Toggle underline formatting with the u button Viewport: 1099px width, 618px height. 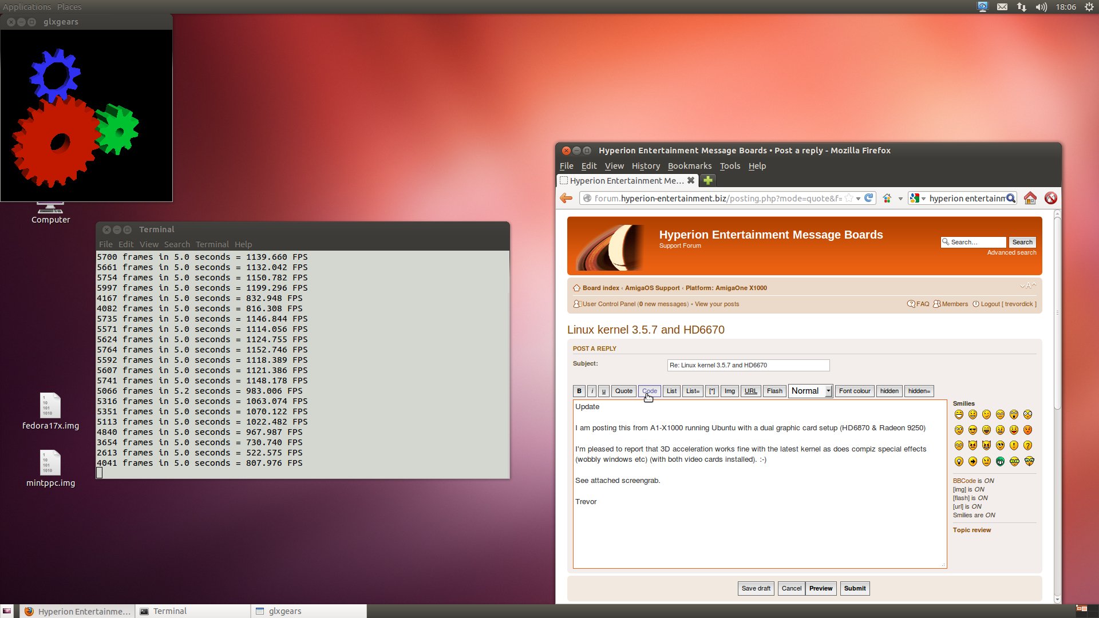pos(604,391)
